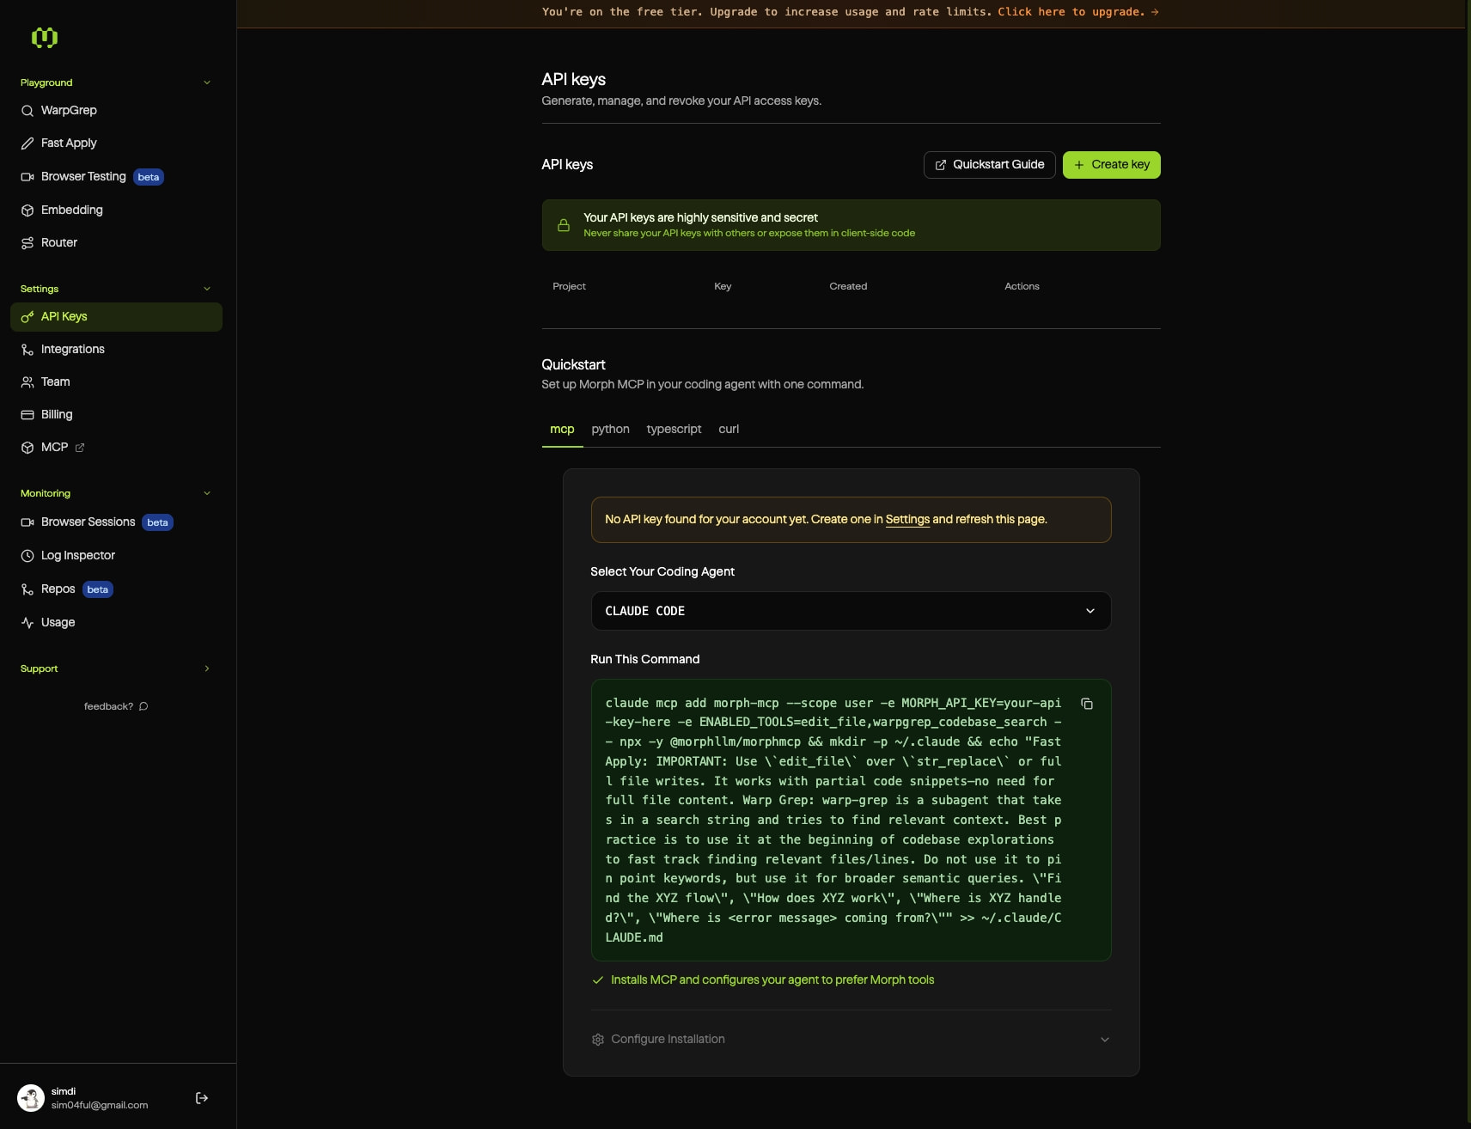This screenshot has height=1129, width=1471.
Task: Click the Settings link in warning
Action: (907, 520)
